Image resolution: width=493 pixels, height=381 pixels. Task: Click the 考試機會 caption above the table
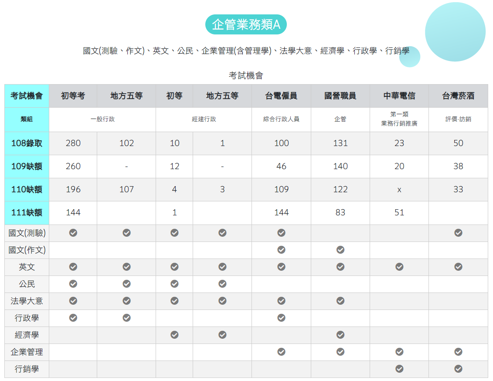246,75
